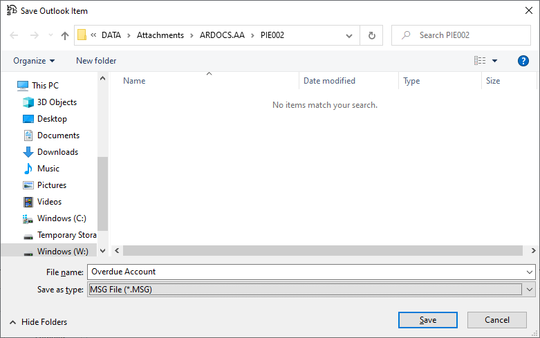Collapse the pane with Hide Folders
The height and width of the screenshot is (338, 540).
(x=39, y=322)
